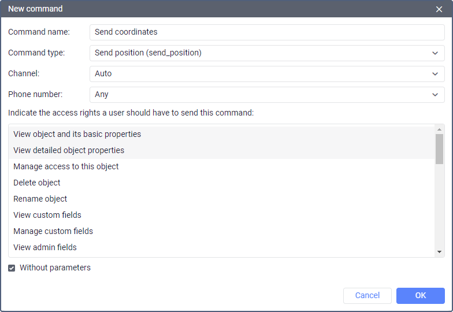Open the Phone number dropdown
Screen dimensions: 453x312
click(267, 95)
